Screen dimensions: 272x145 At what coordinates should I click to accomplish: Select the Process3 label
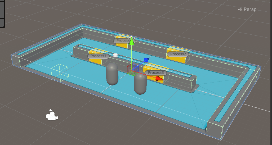click(x=156, y=72)
